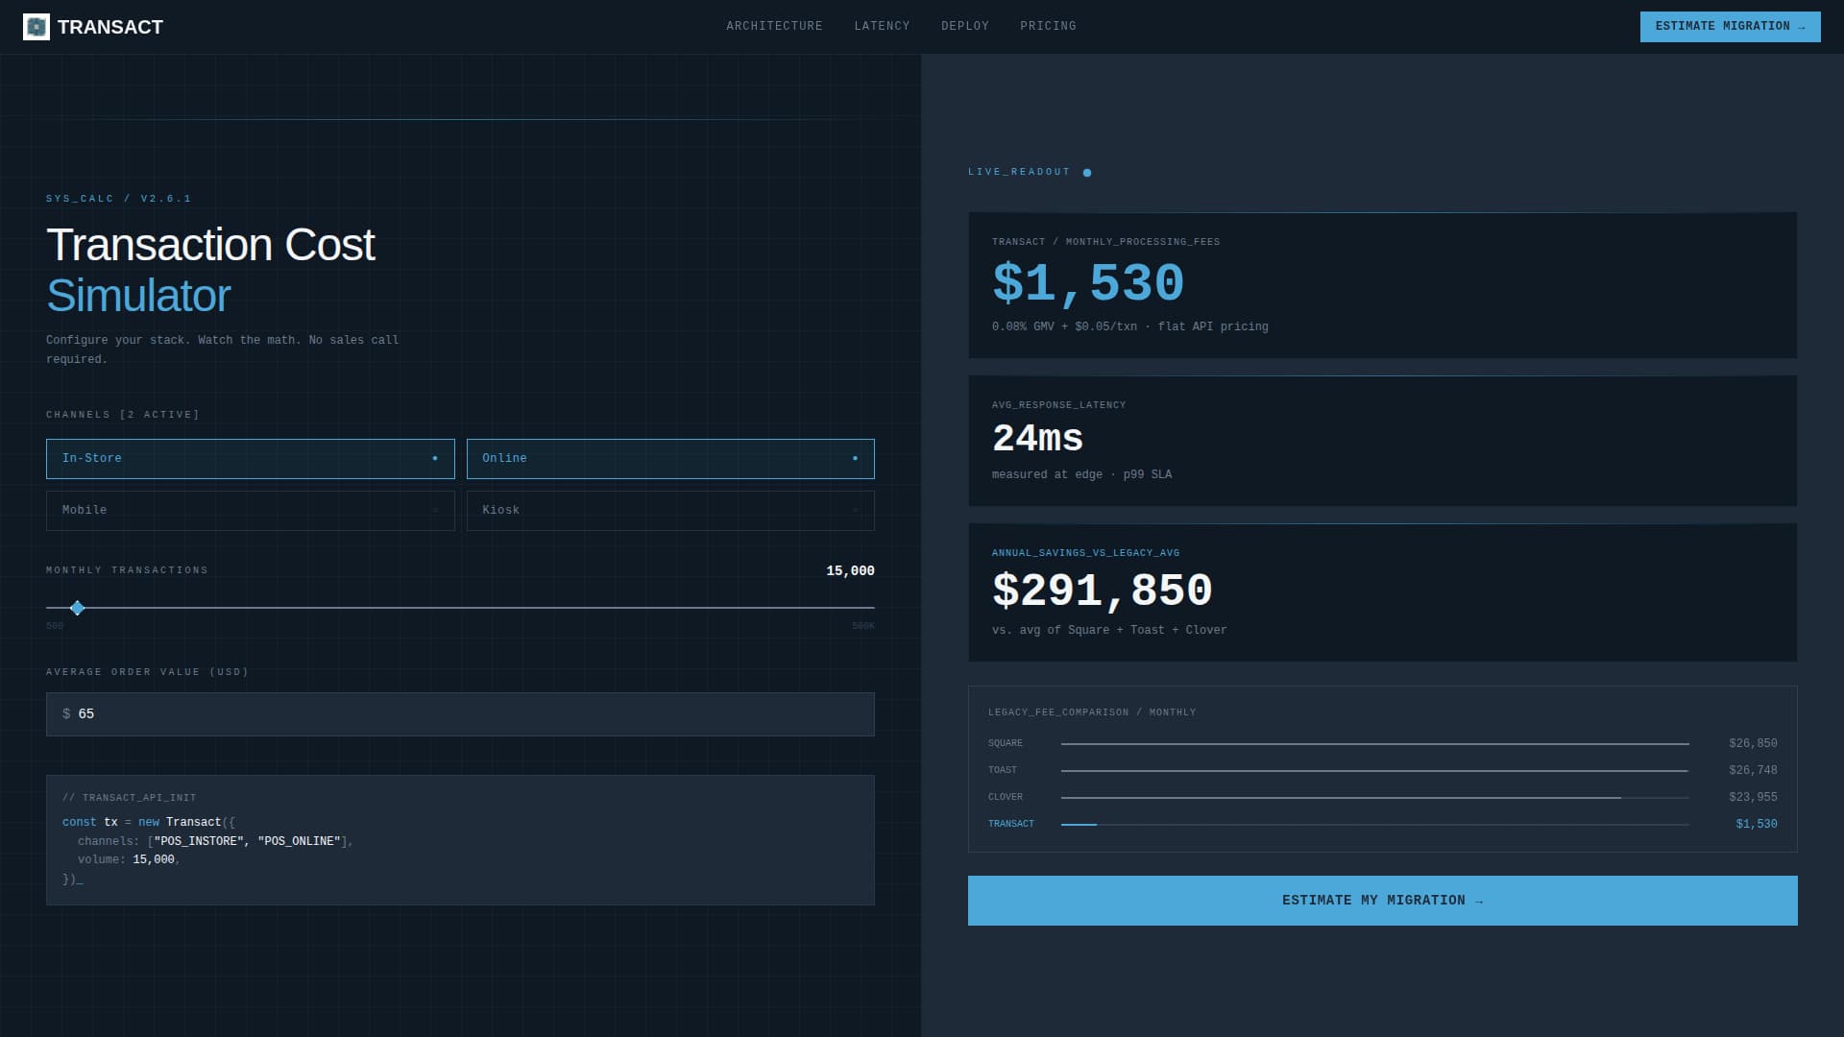Click the Annual Savings vs Legacy card
Screen dimensions: 1844x1037
1382,591
